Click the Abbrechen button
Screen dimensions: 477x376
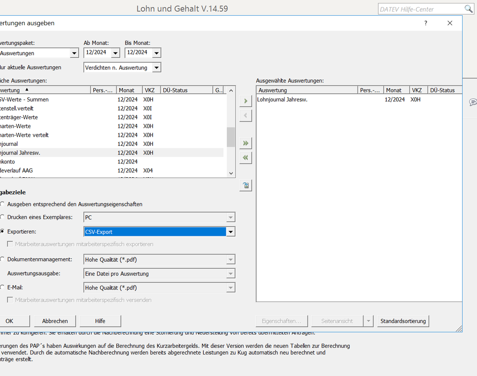tap(55, 321)
